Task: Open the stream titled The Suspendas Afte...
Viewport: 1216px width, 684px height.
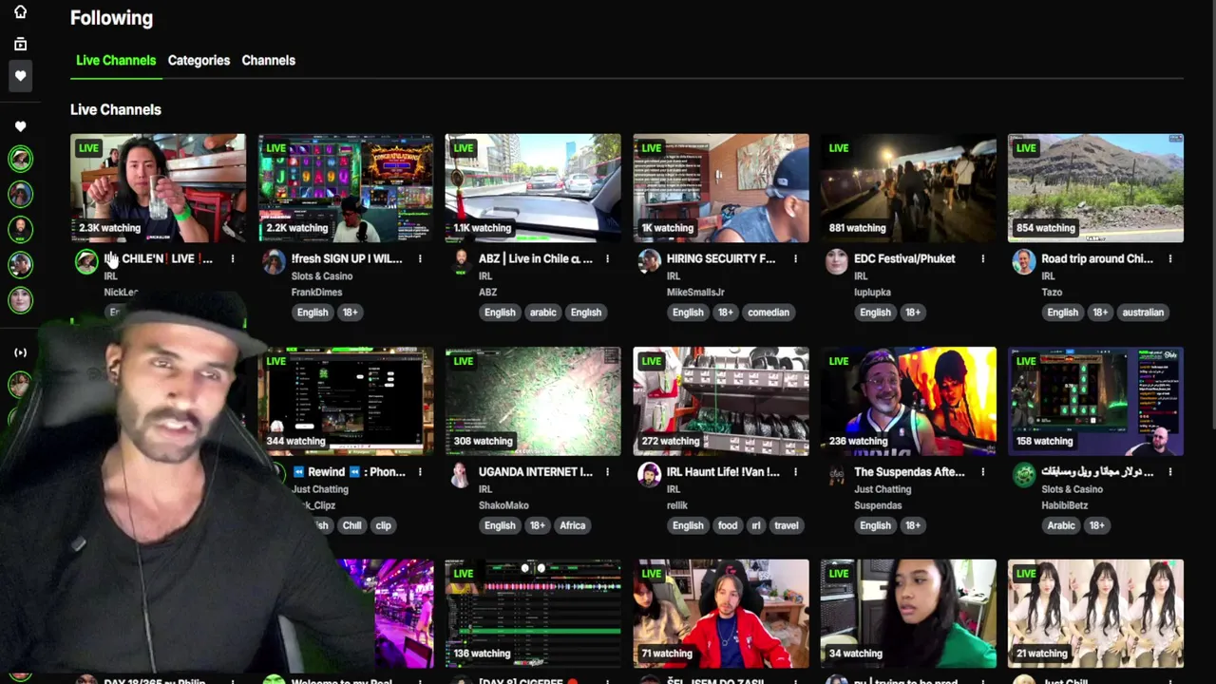Action: pos(909,471)
